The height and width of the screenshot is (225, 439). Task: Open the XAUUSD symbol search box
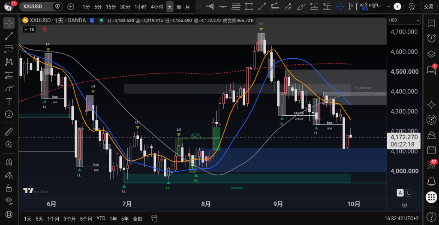click(41, 6)
